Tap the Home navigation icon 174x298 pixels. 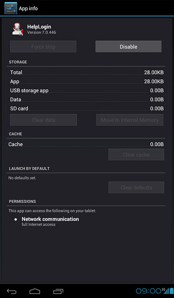pyautogui.click(x=35, y=291)
